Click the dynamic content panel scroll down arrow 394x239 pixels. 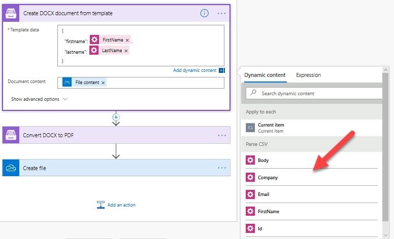(x=385, y=235)
